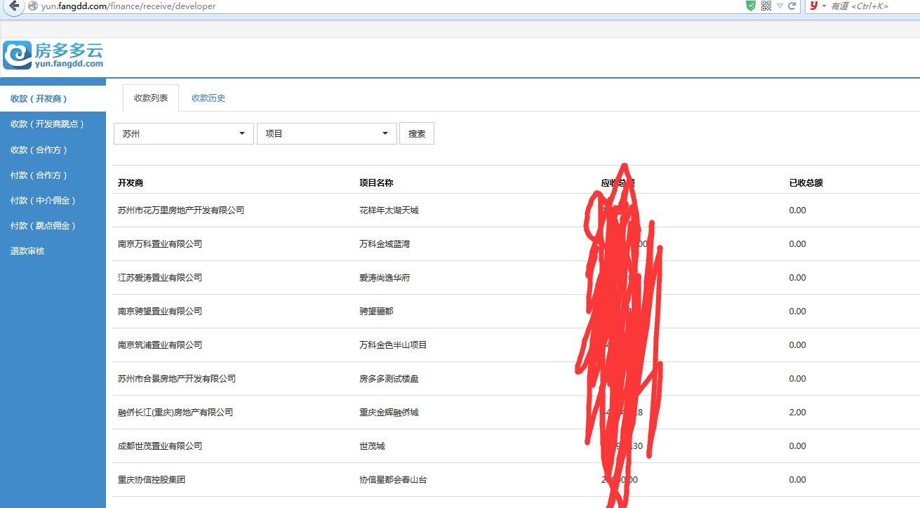The height and width of the screenshot is (508, 920).
Task: Click project name 万科金色半山项目
Action: click(x=393, y=345)
